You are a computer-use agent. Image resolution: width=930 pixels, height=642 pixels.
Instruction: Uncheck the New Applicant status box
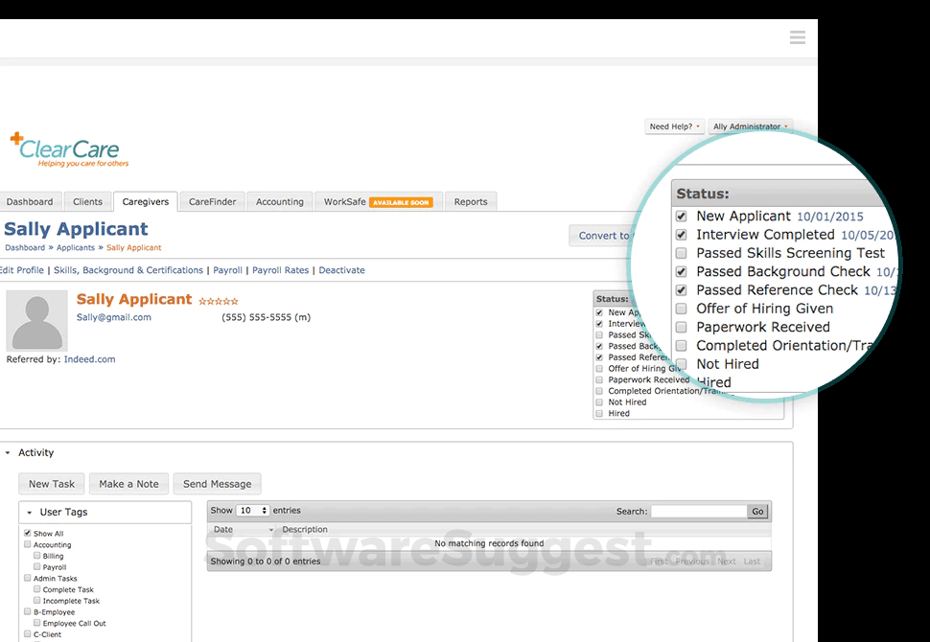(x=681, y=217)
